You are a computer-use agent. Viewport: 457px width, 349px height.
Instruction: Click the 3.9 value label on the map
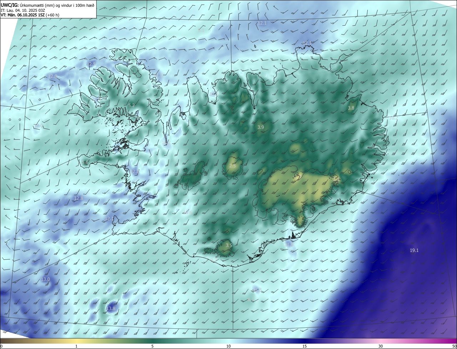(261, 127)
